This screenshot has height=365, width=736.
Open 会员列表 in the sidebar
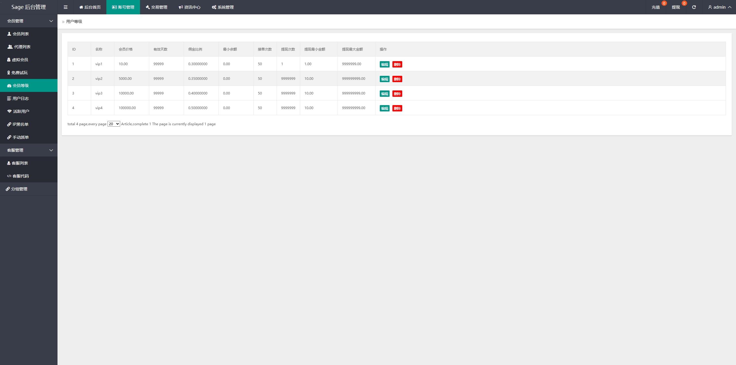pyautogui.click(x=20, y=34)
